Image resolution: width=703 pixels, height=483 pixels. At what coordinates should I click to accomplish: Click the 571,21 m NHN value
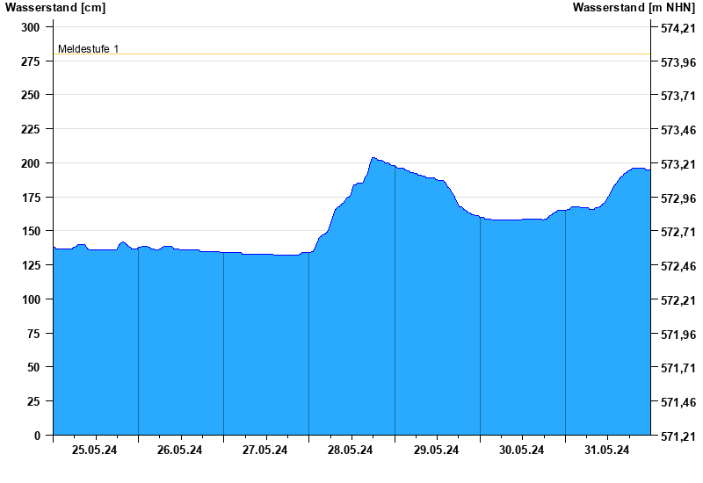coord(678,436)
